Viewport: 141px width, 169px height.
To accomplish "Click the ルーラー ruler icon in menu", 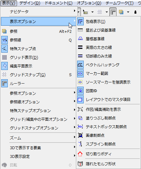I will tap(4, 83).
